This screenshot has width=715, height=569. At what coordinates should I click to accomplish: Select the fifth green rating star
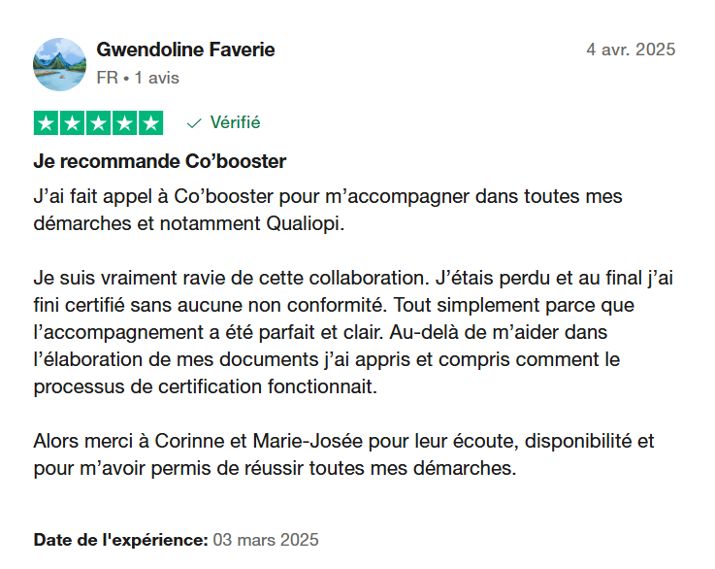coord(150,123)
